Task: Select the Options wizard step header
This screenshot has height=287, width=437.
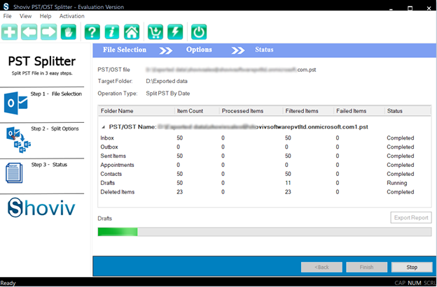Action: [x=199, y=50]
